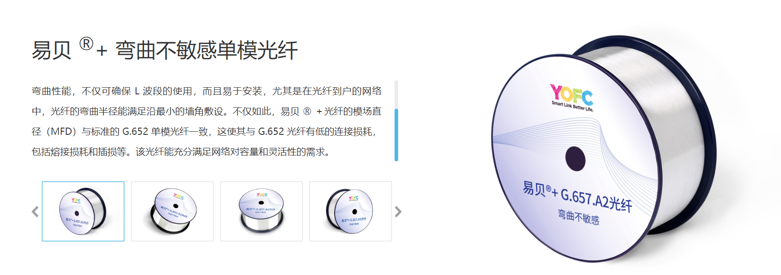
Task: Click the Smart Link Better Life tagline
Action: [572, 106]
